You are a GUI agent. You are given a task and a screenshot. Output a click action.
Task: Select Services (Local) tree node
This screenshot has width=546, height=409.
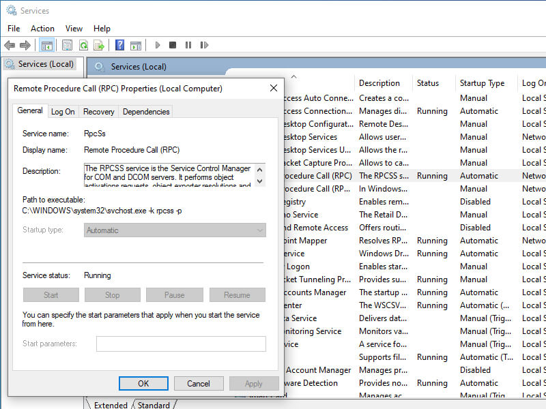tap(40, 64)
